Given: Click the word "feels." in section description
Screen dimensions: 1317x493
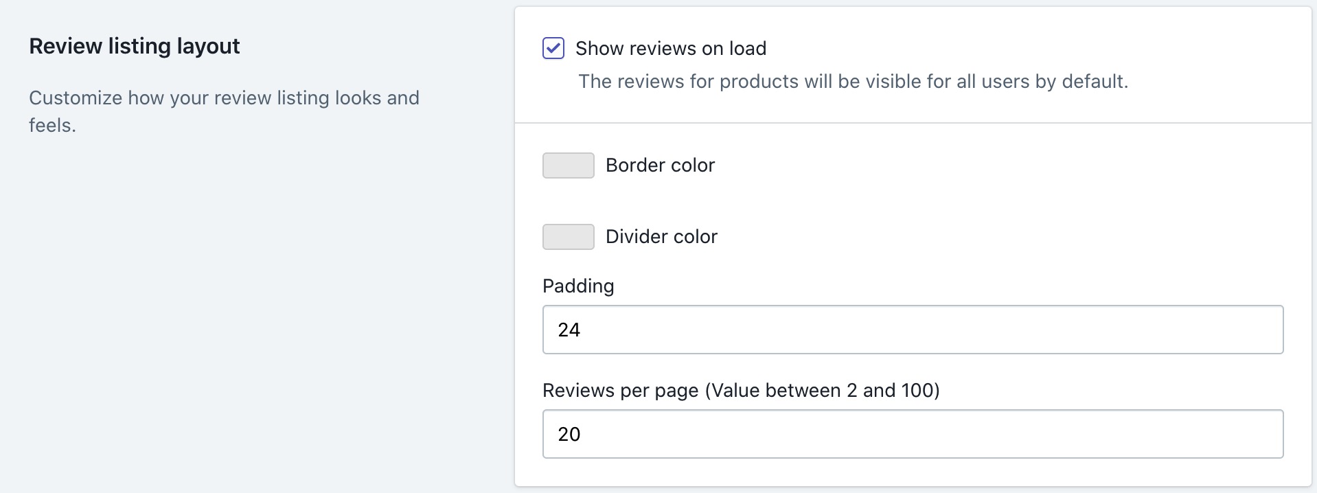Looking at the screenshot, I should click(52, 126).
